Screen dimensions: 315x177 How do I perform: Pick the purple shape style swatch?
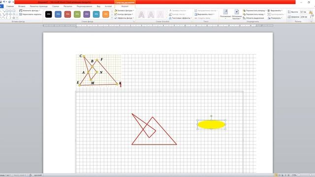87,14
